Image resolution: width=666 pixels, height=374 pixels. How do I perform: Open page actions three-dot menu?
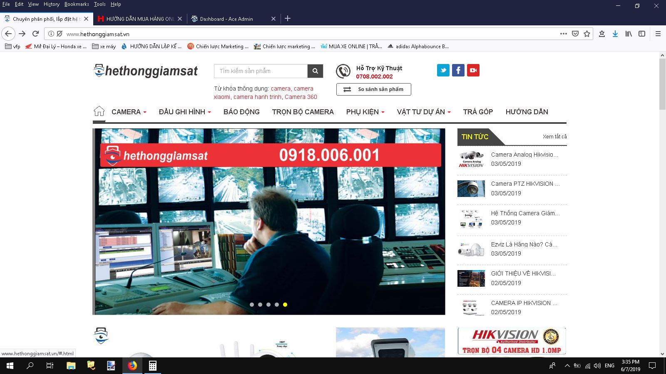564,34
